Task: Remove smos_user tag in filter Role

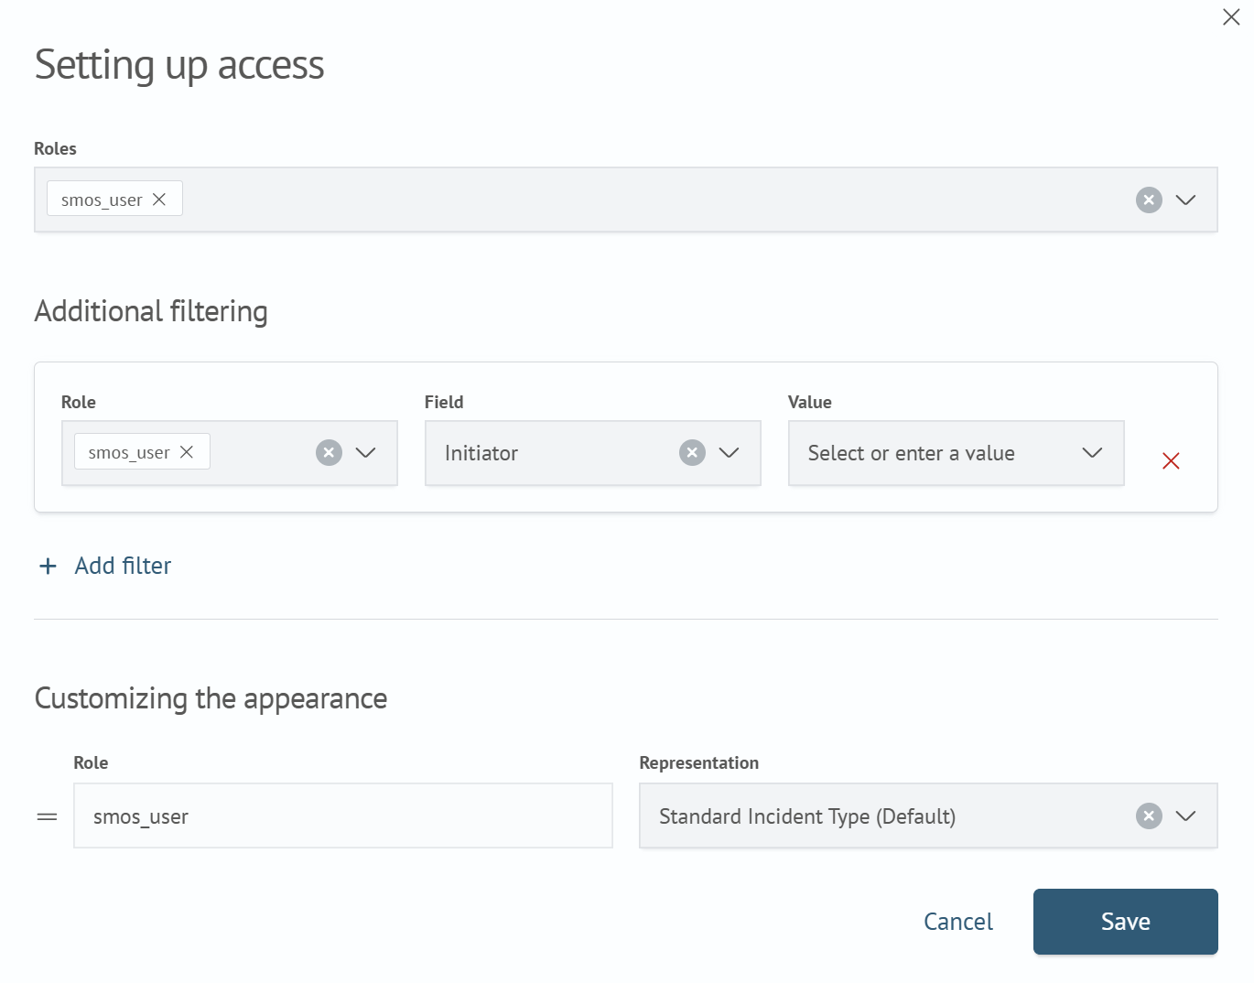Action: tap(187, 452)
